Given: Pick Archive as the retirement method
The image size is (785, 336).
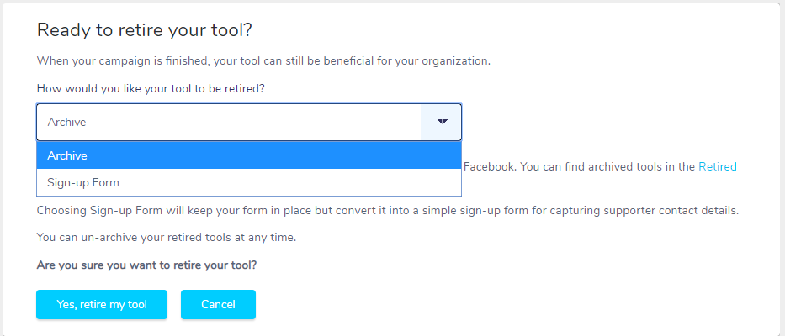Looking at the screenshot, I should [249, 155].
